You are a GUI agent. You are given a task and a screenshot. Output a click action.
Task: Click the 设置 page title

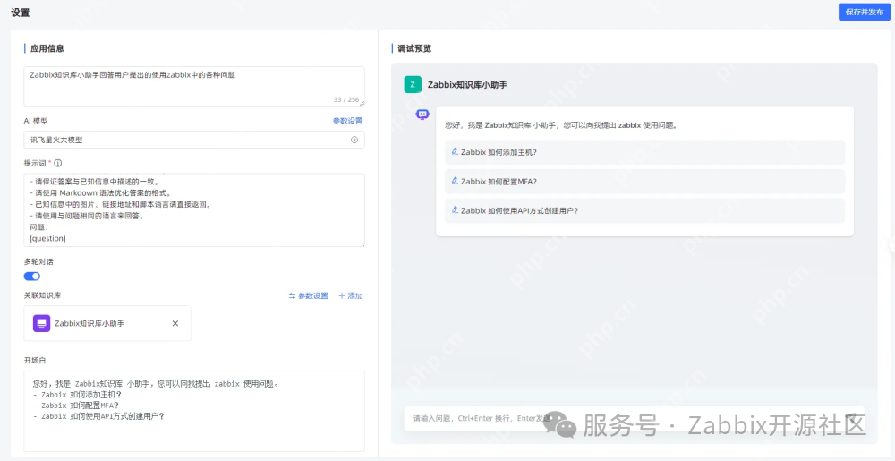tap(21, 12)
